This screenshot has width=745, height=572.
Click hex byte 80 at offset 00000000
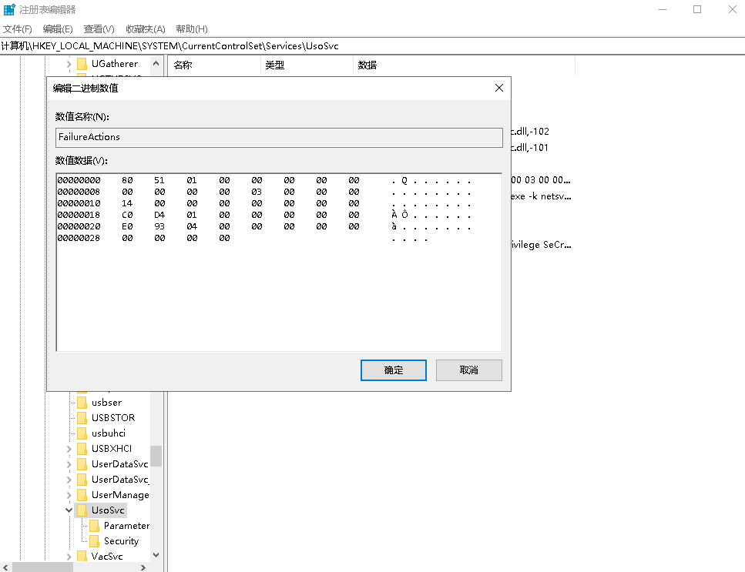click(x=127, y=180)
